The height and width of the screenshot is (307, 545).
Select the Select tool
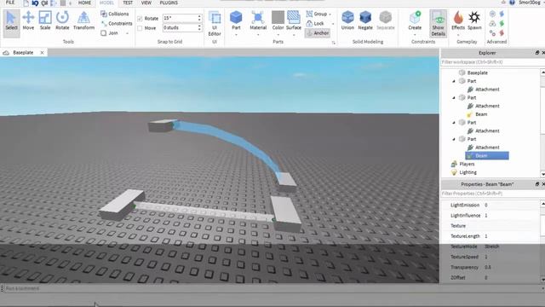[11, 22]
